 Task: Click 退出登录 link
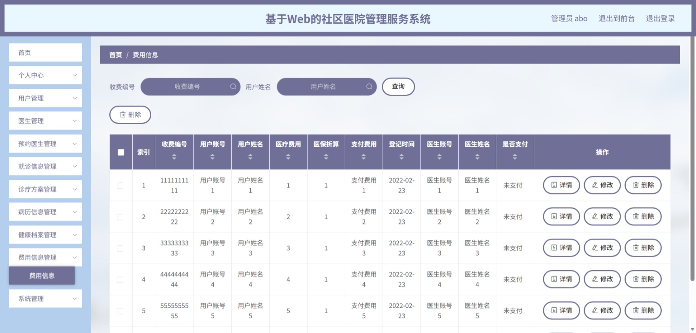(x=660, y=19)
